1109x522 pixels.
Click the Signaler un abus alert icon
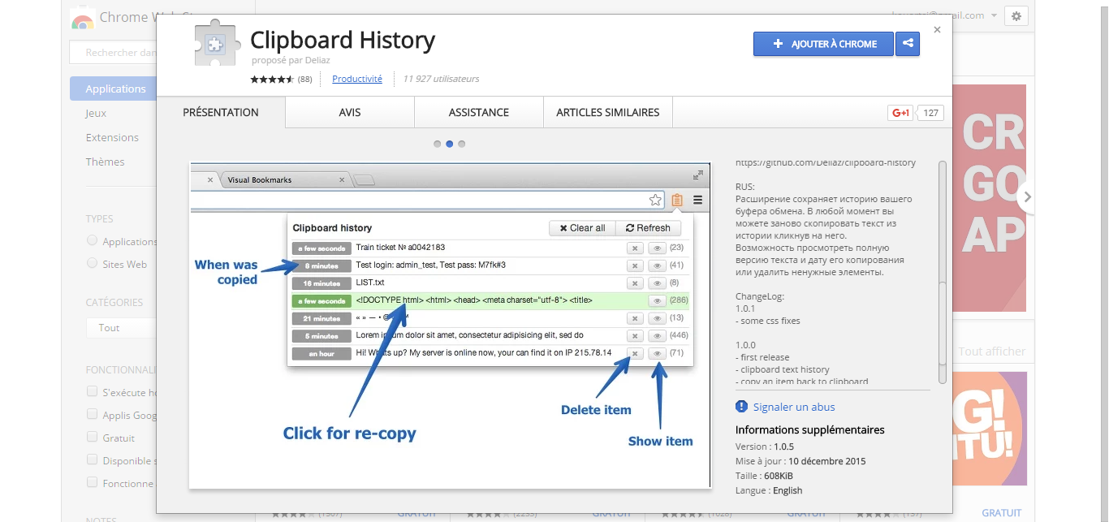point(741,407)
